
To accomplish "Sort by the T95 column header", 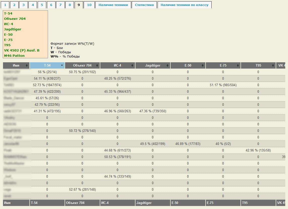I will click(258, 65).
